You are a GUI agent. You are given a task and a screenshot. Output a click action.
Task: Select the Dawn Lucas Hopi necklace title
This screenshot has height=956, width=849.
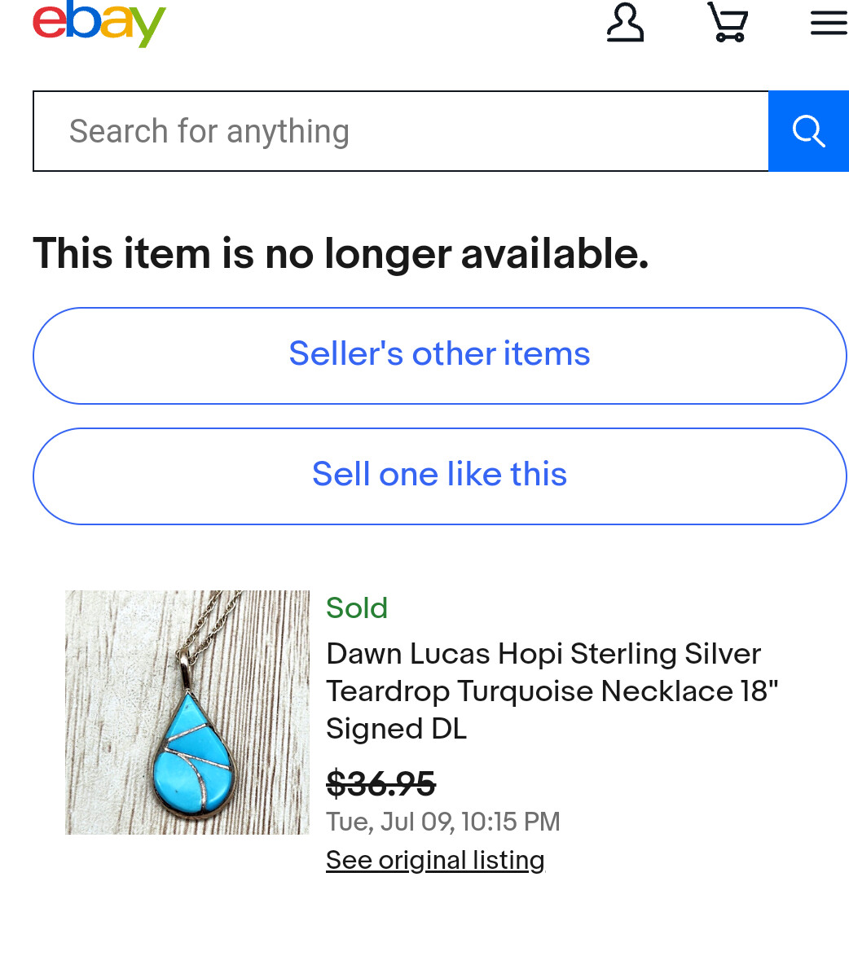pos(552,691)
